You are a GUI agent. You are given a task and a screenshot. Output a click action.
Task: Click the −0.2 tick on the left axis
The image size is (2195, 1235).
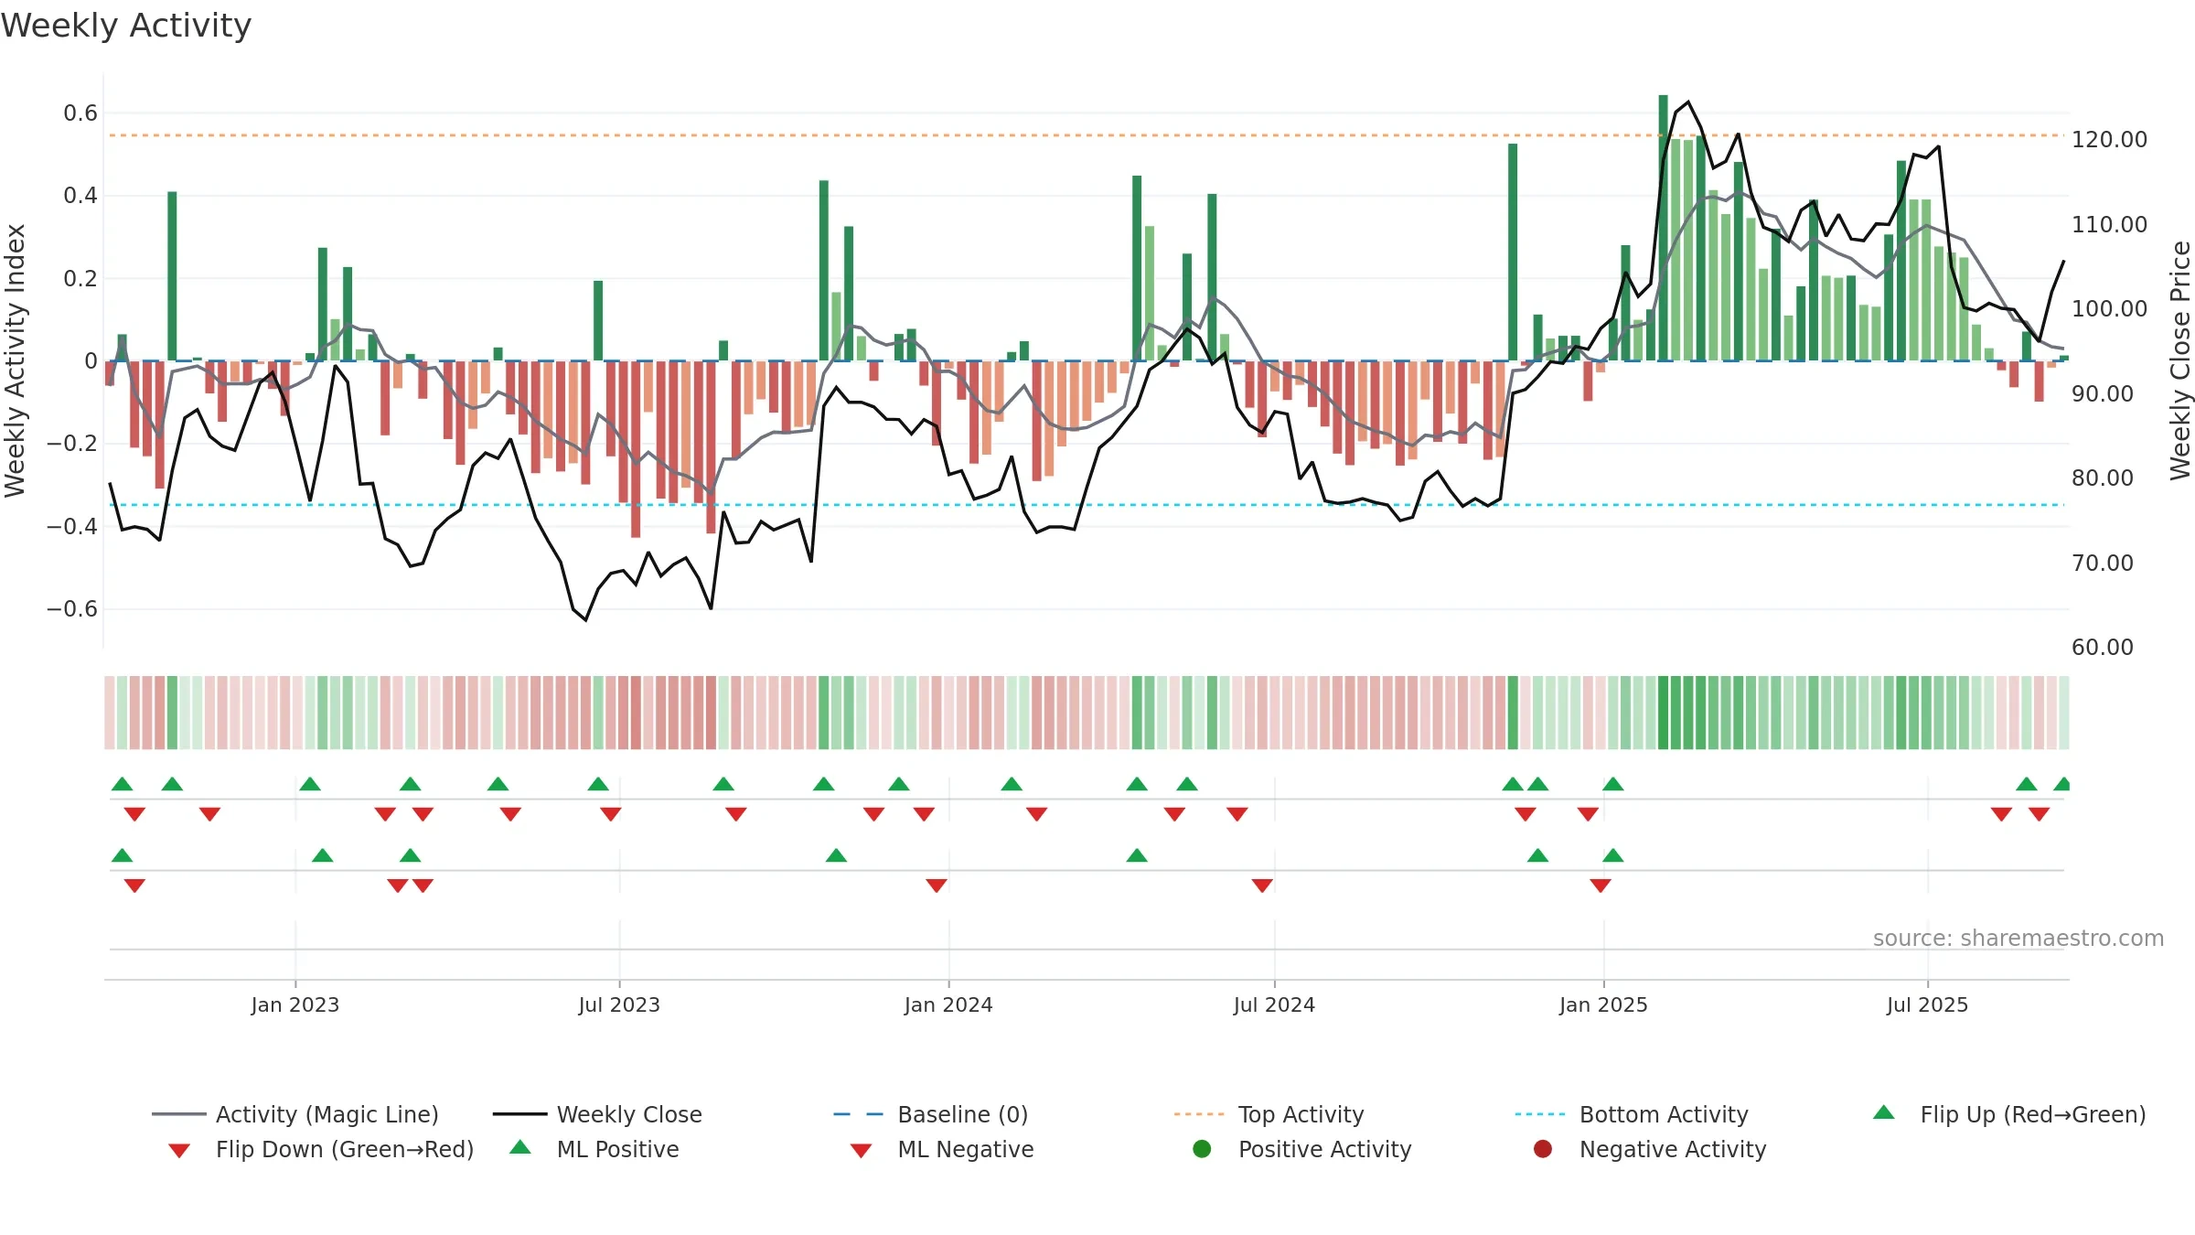coord(72,444)
